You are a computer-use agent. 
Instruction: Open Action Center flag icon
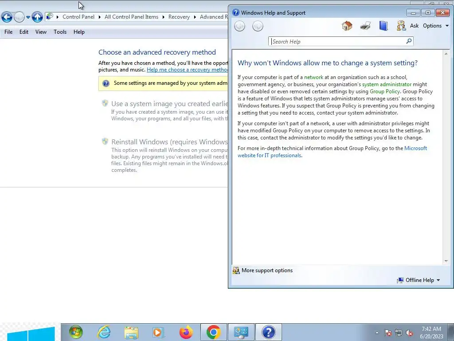387,333
